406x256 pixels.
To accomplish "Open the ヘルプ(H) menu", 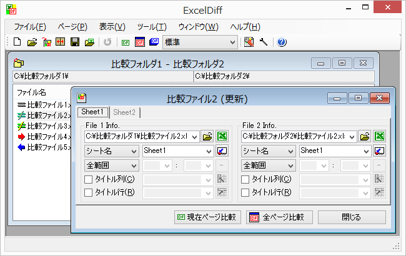I will coord(245,27).
